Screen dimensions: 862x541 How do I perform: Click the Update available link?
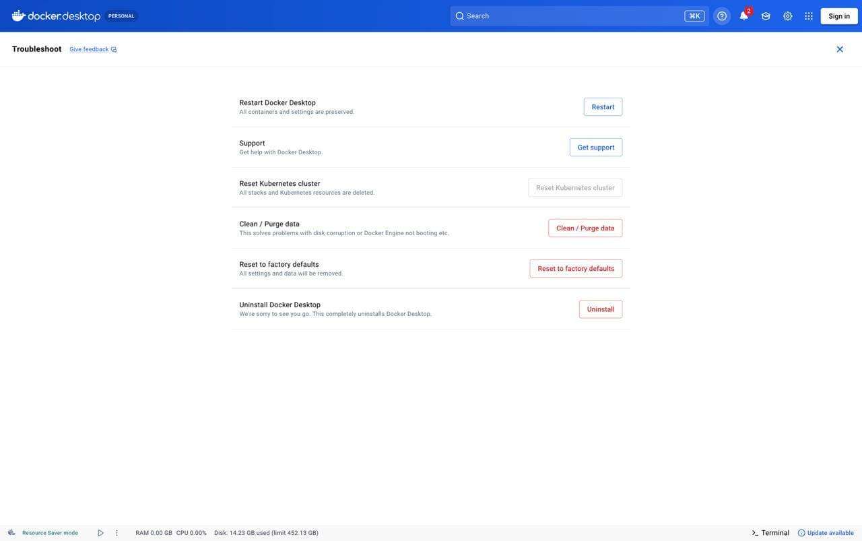coord(830,533)
